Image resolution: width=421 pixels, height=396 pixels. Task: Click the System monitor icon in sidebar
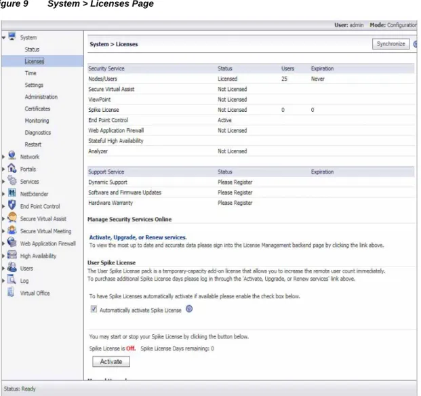12,36
